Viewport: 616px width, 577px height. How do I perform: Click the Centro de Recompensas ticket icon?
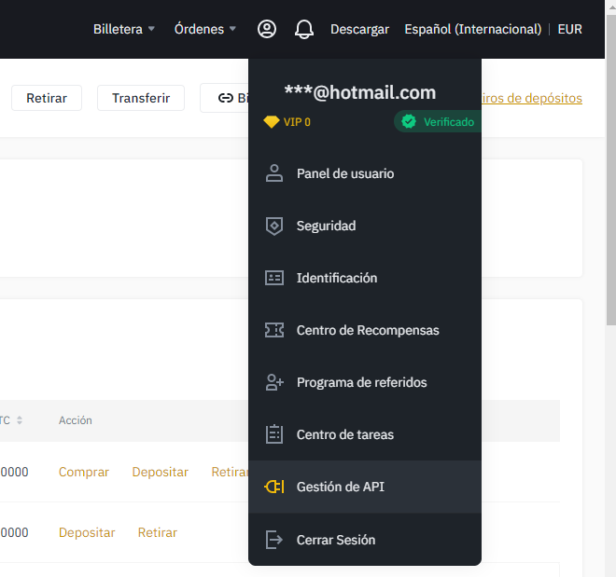(273, 330)
